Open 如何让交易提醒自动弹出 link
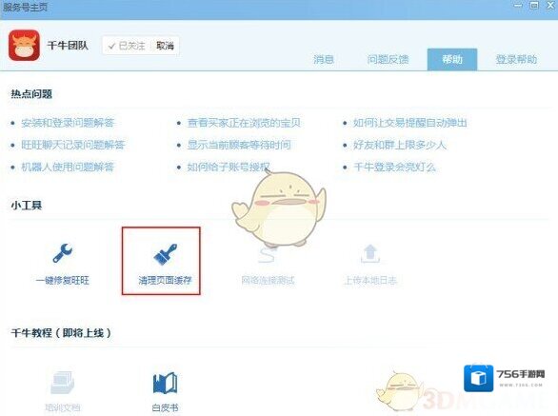 [x=410, y=123]
